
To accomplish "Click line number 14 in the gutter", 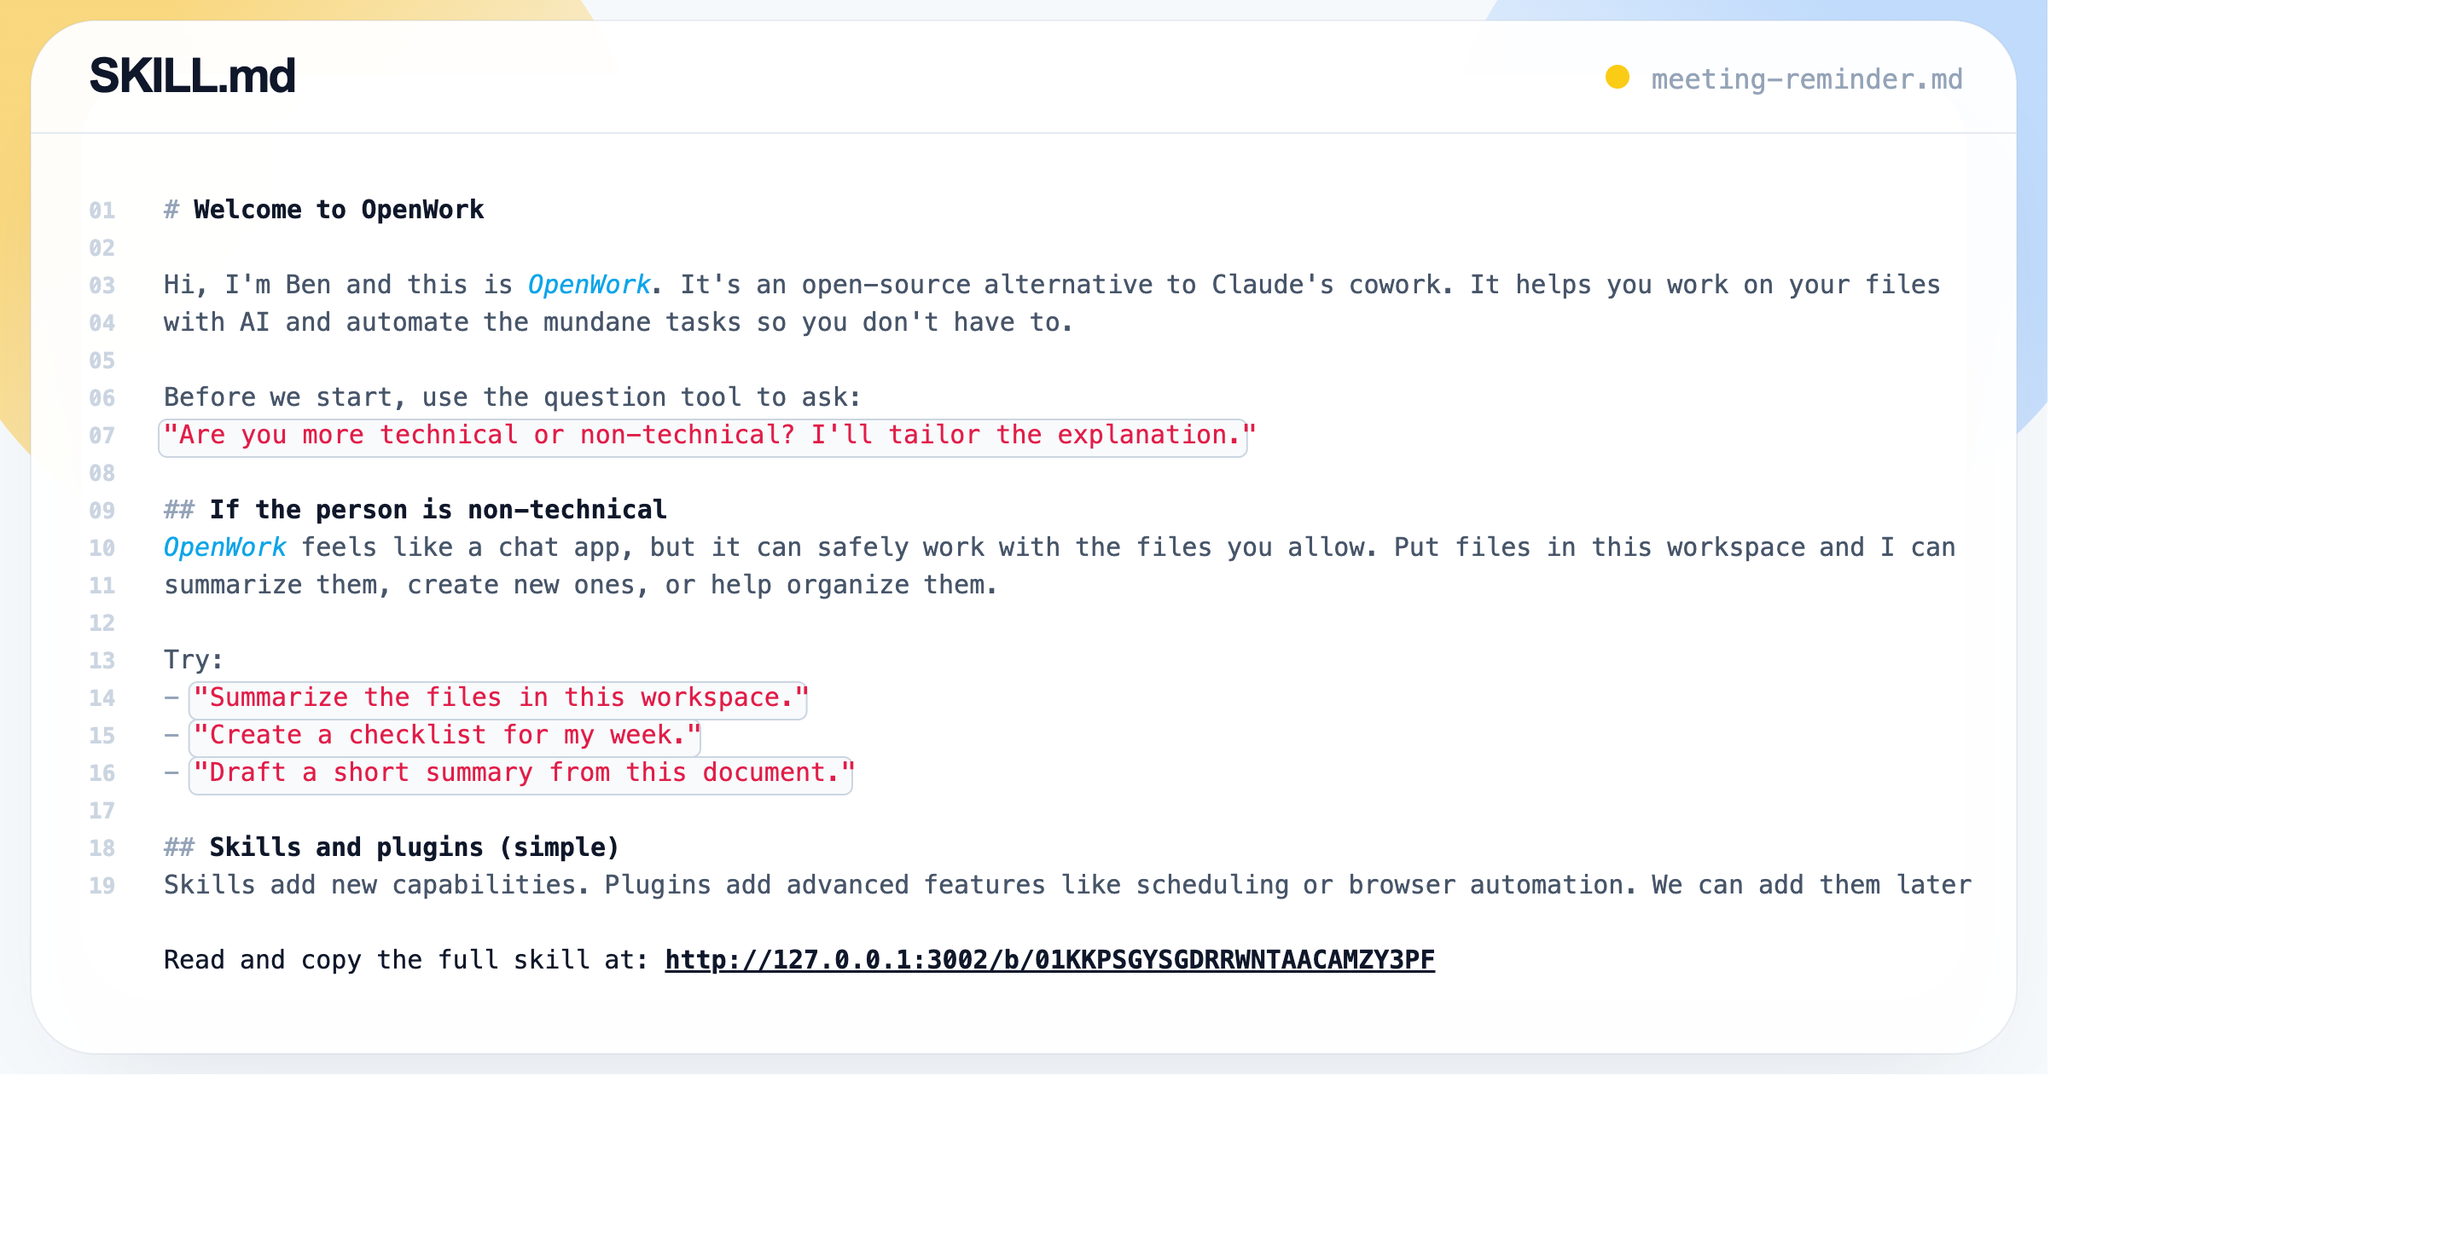I will (x=102, y=698).
